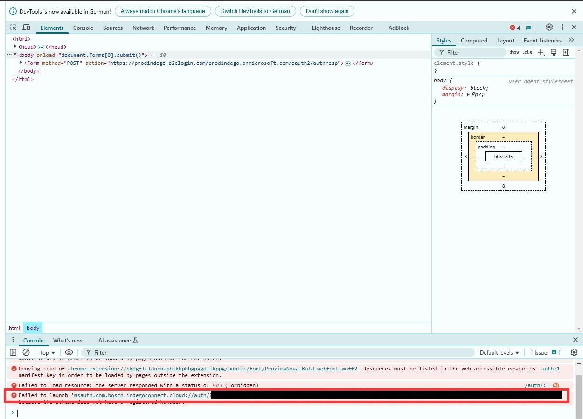Close the console drawer
This screenshot has height=419, width=583.
(575, 340)
